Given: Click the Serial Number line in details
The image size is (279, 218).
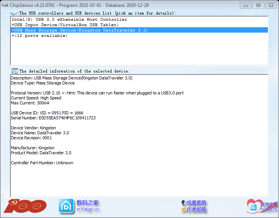Looking at the screenshot, I should [53, 118].
